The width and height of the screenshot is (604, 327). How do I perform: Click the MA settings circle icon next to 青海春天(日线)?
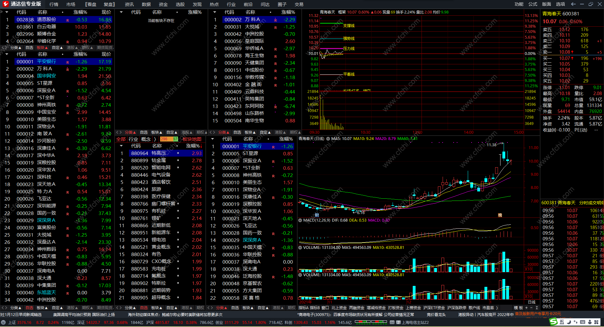[328, 139]
